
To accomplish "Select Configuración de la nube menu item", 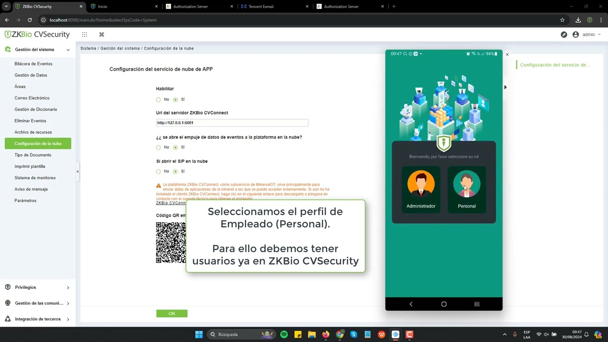I will coord(38,143).
